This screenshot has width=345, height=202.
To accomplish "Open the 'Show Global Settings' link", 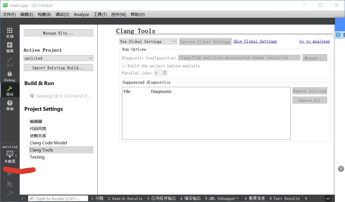I will click(255, 41).
